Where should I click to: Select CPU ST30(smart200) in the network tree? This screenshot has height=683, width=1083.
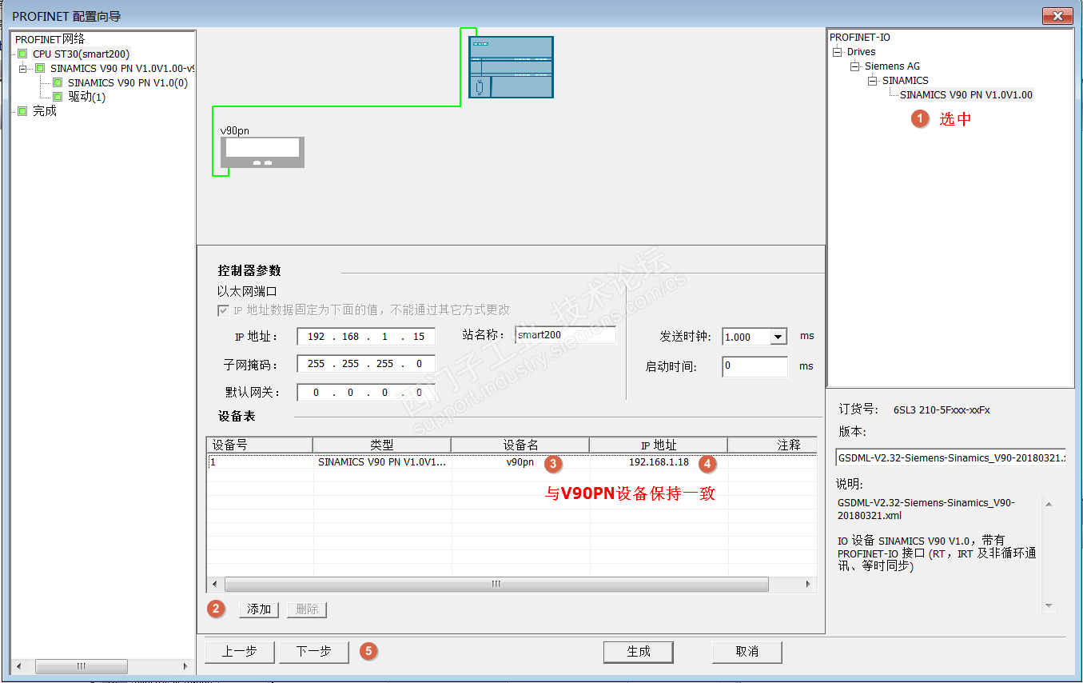(x=81, y=54)
